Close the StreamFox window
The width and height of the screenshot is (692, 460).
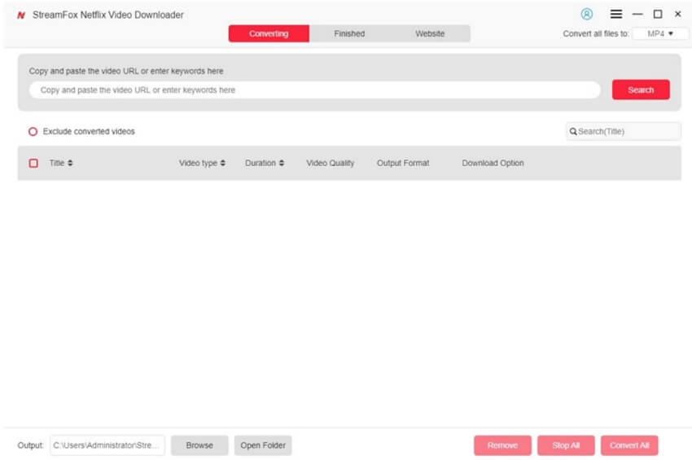click(x=678, y=14)
